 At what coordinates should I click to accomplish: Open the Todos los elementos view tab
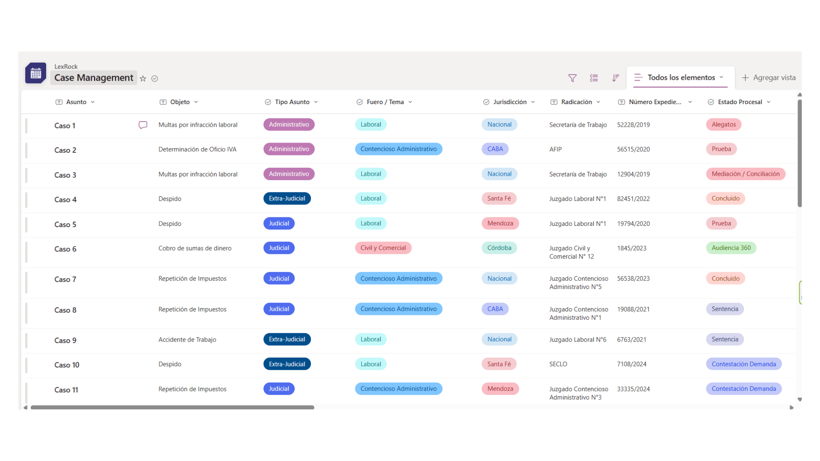pyautogui.click(x=681, y=78)
